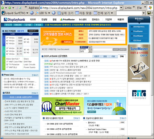Open the 'Optical Film II - Backlight Unit' report
The image size is (154, 139).
(17, 134)
